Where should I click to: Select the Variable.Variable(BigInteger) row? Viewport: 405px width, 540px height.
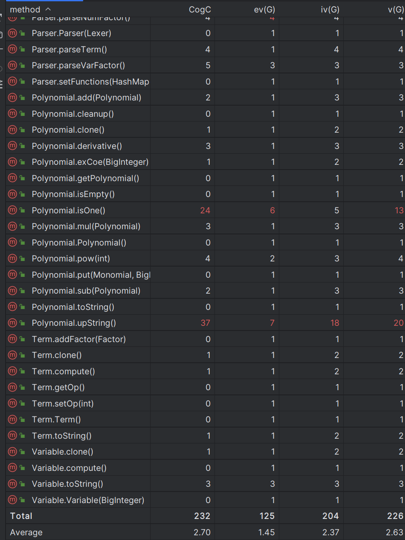tap(206, 500)
